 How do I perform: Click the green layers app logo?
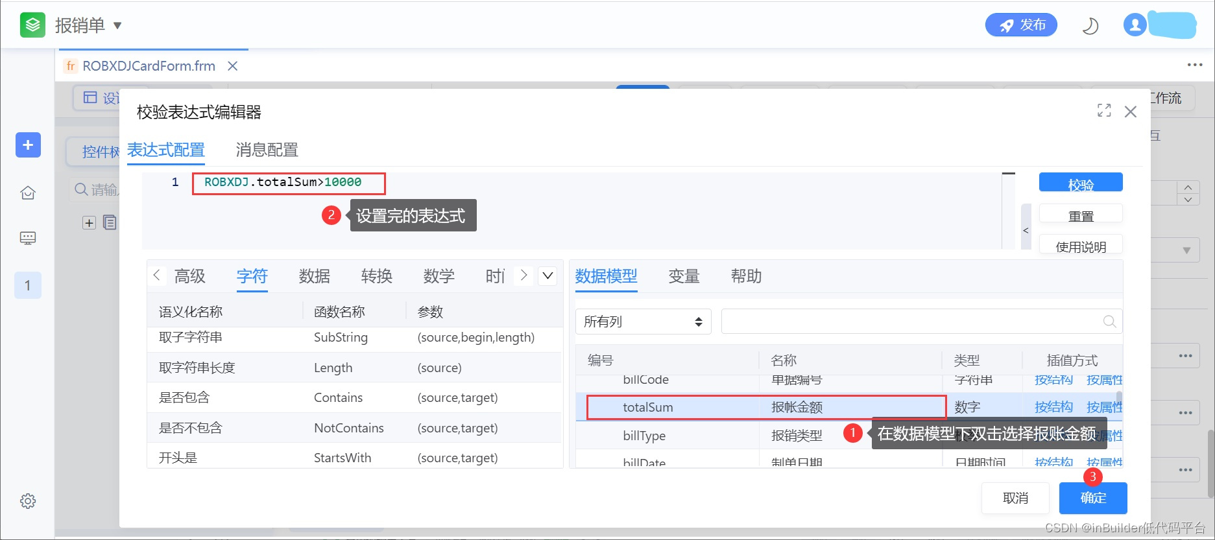32,25
